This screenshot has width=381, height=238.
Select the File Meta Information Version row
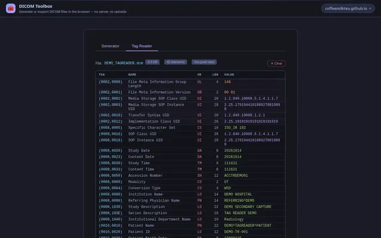point(190,92)
